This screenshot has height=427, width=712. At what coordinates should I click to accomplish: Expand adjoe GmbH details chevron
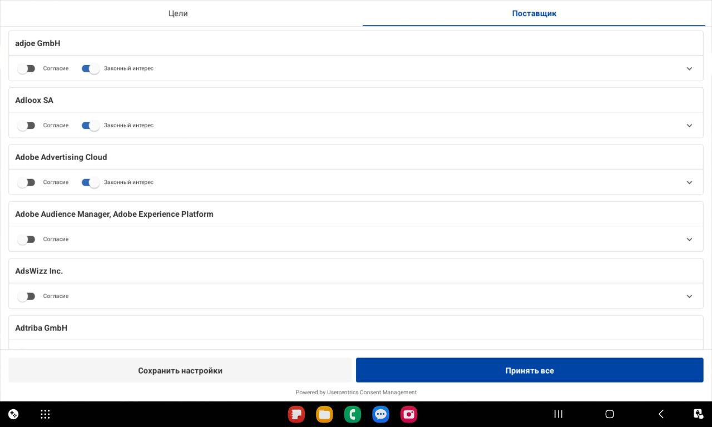click(689, 69)
